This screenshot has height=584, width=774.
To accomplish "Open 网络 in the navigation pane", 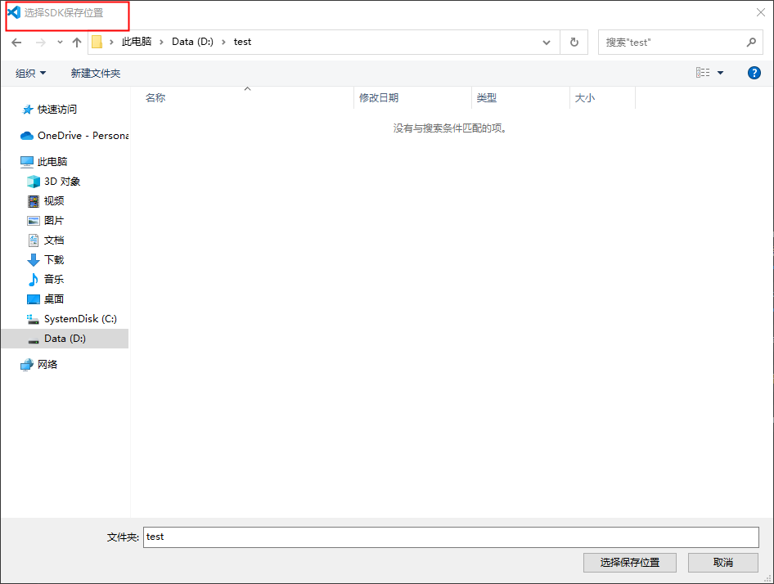I will (x=47, y=365).
